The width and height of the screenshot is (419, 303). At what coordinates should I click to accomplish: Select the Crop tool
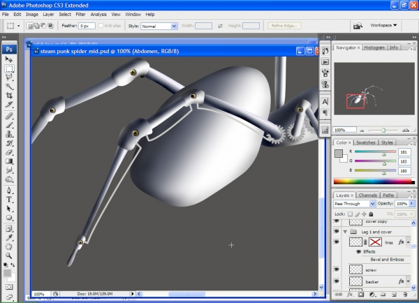(x=9, y=96)
